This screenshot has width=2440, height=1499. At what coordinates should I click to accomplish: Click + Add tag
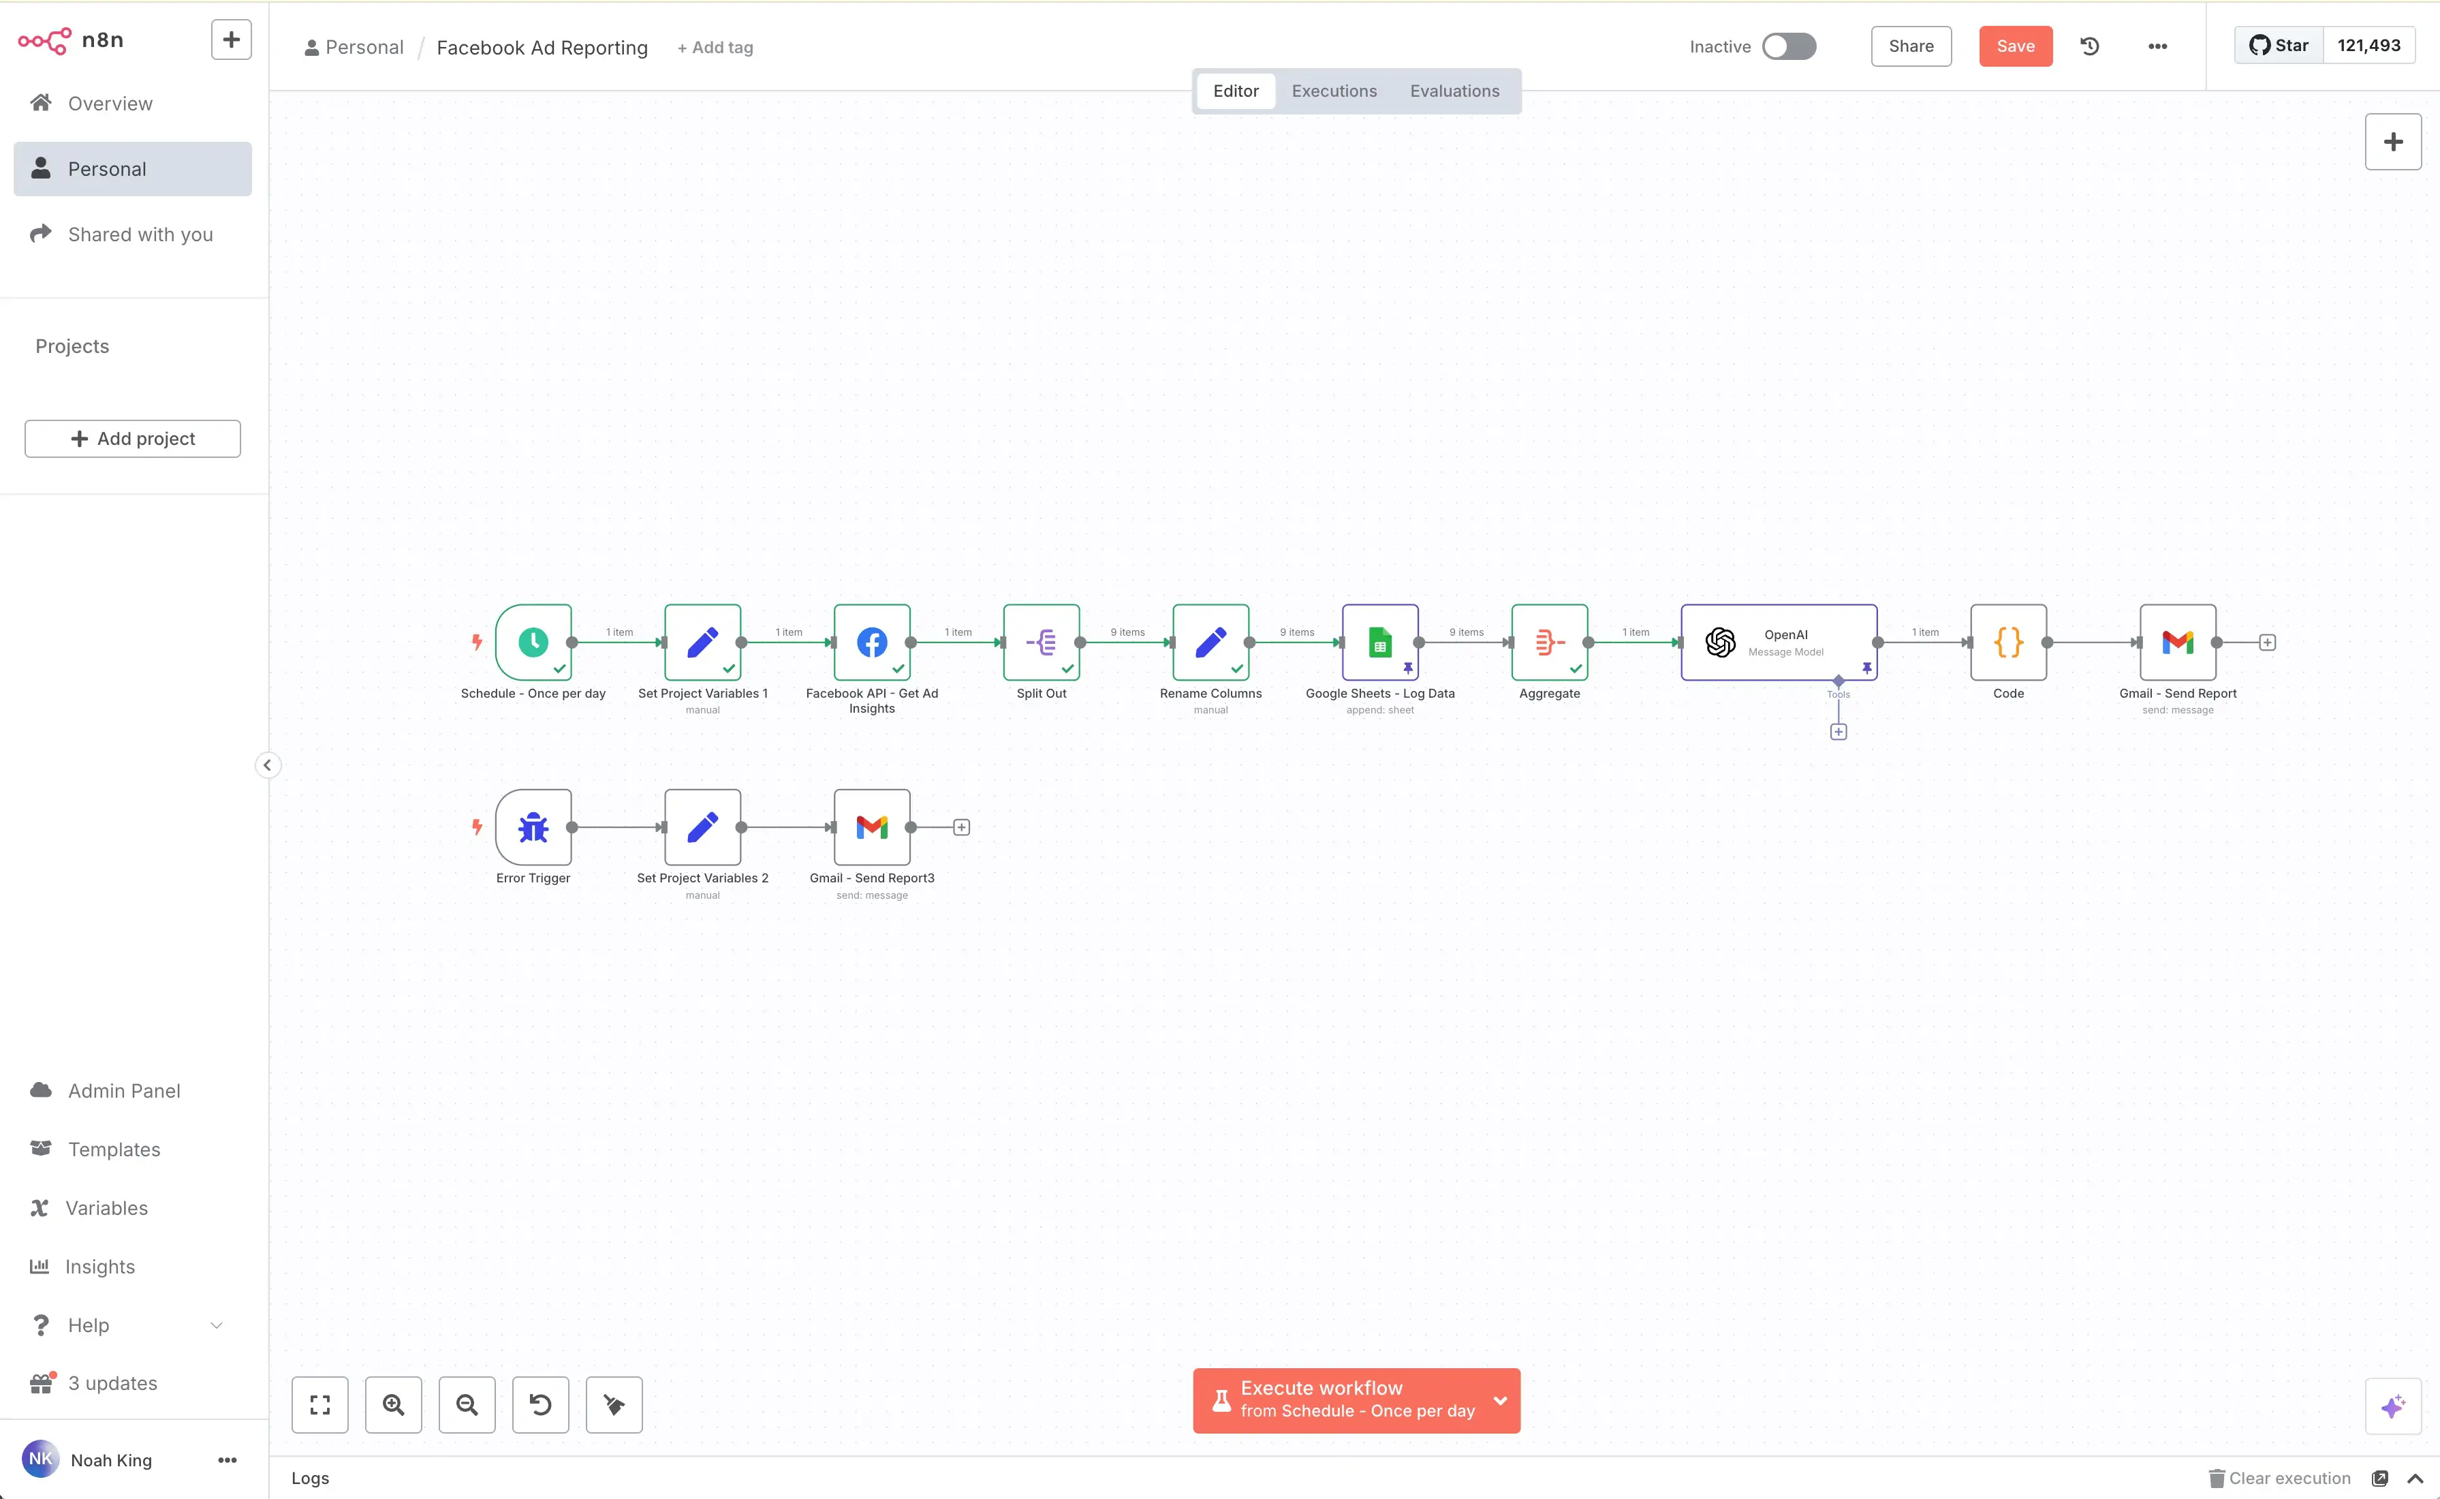[x=715, y=48]
